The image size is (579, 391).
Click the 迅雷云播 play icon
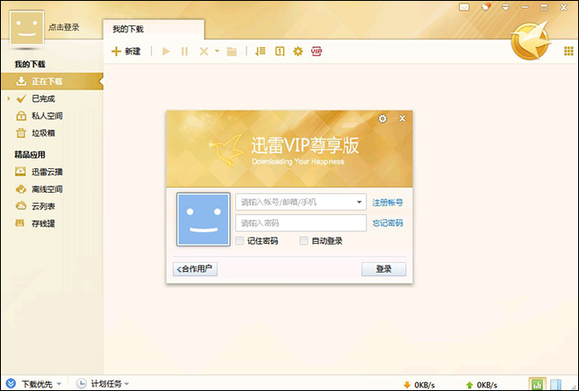pyautogui.click(x=20, y=172)
